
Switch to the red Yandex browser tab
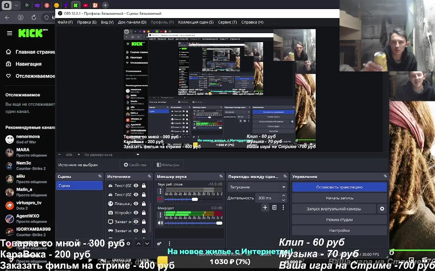[47, 5]
